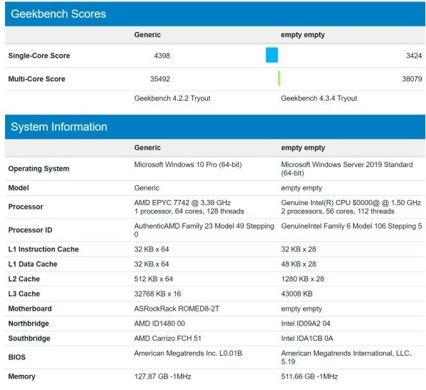This screenshot has width=426, height=390.
Task: Select the ASRockRack ROMED8-2T motherboard value
Action: [x=177, y=309]
